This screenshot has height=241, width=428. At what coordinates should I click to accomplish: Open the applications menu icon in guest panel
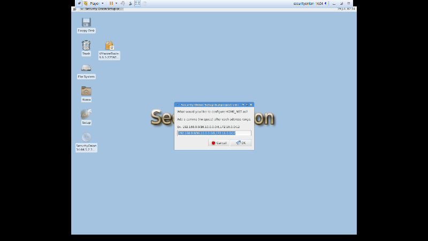point(74,9)
